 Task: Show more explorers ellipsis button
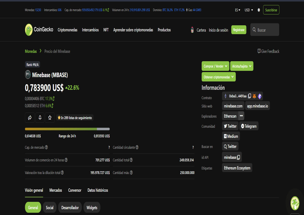241,116
